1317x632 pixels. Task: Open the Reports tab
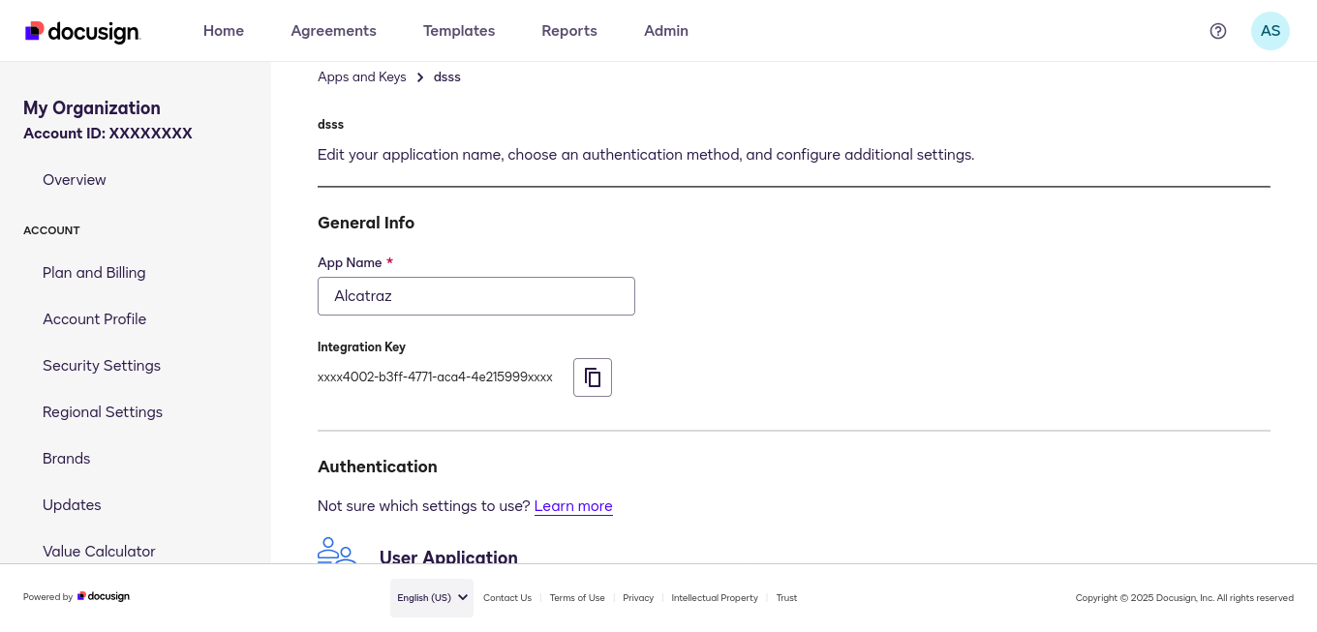coord(568,30)
